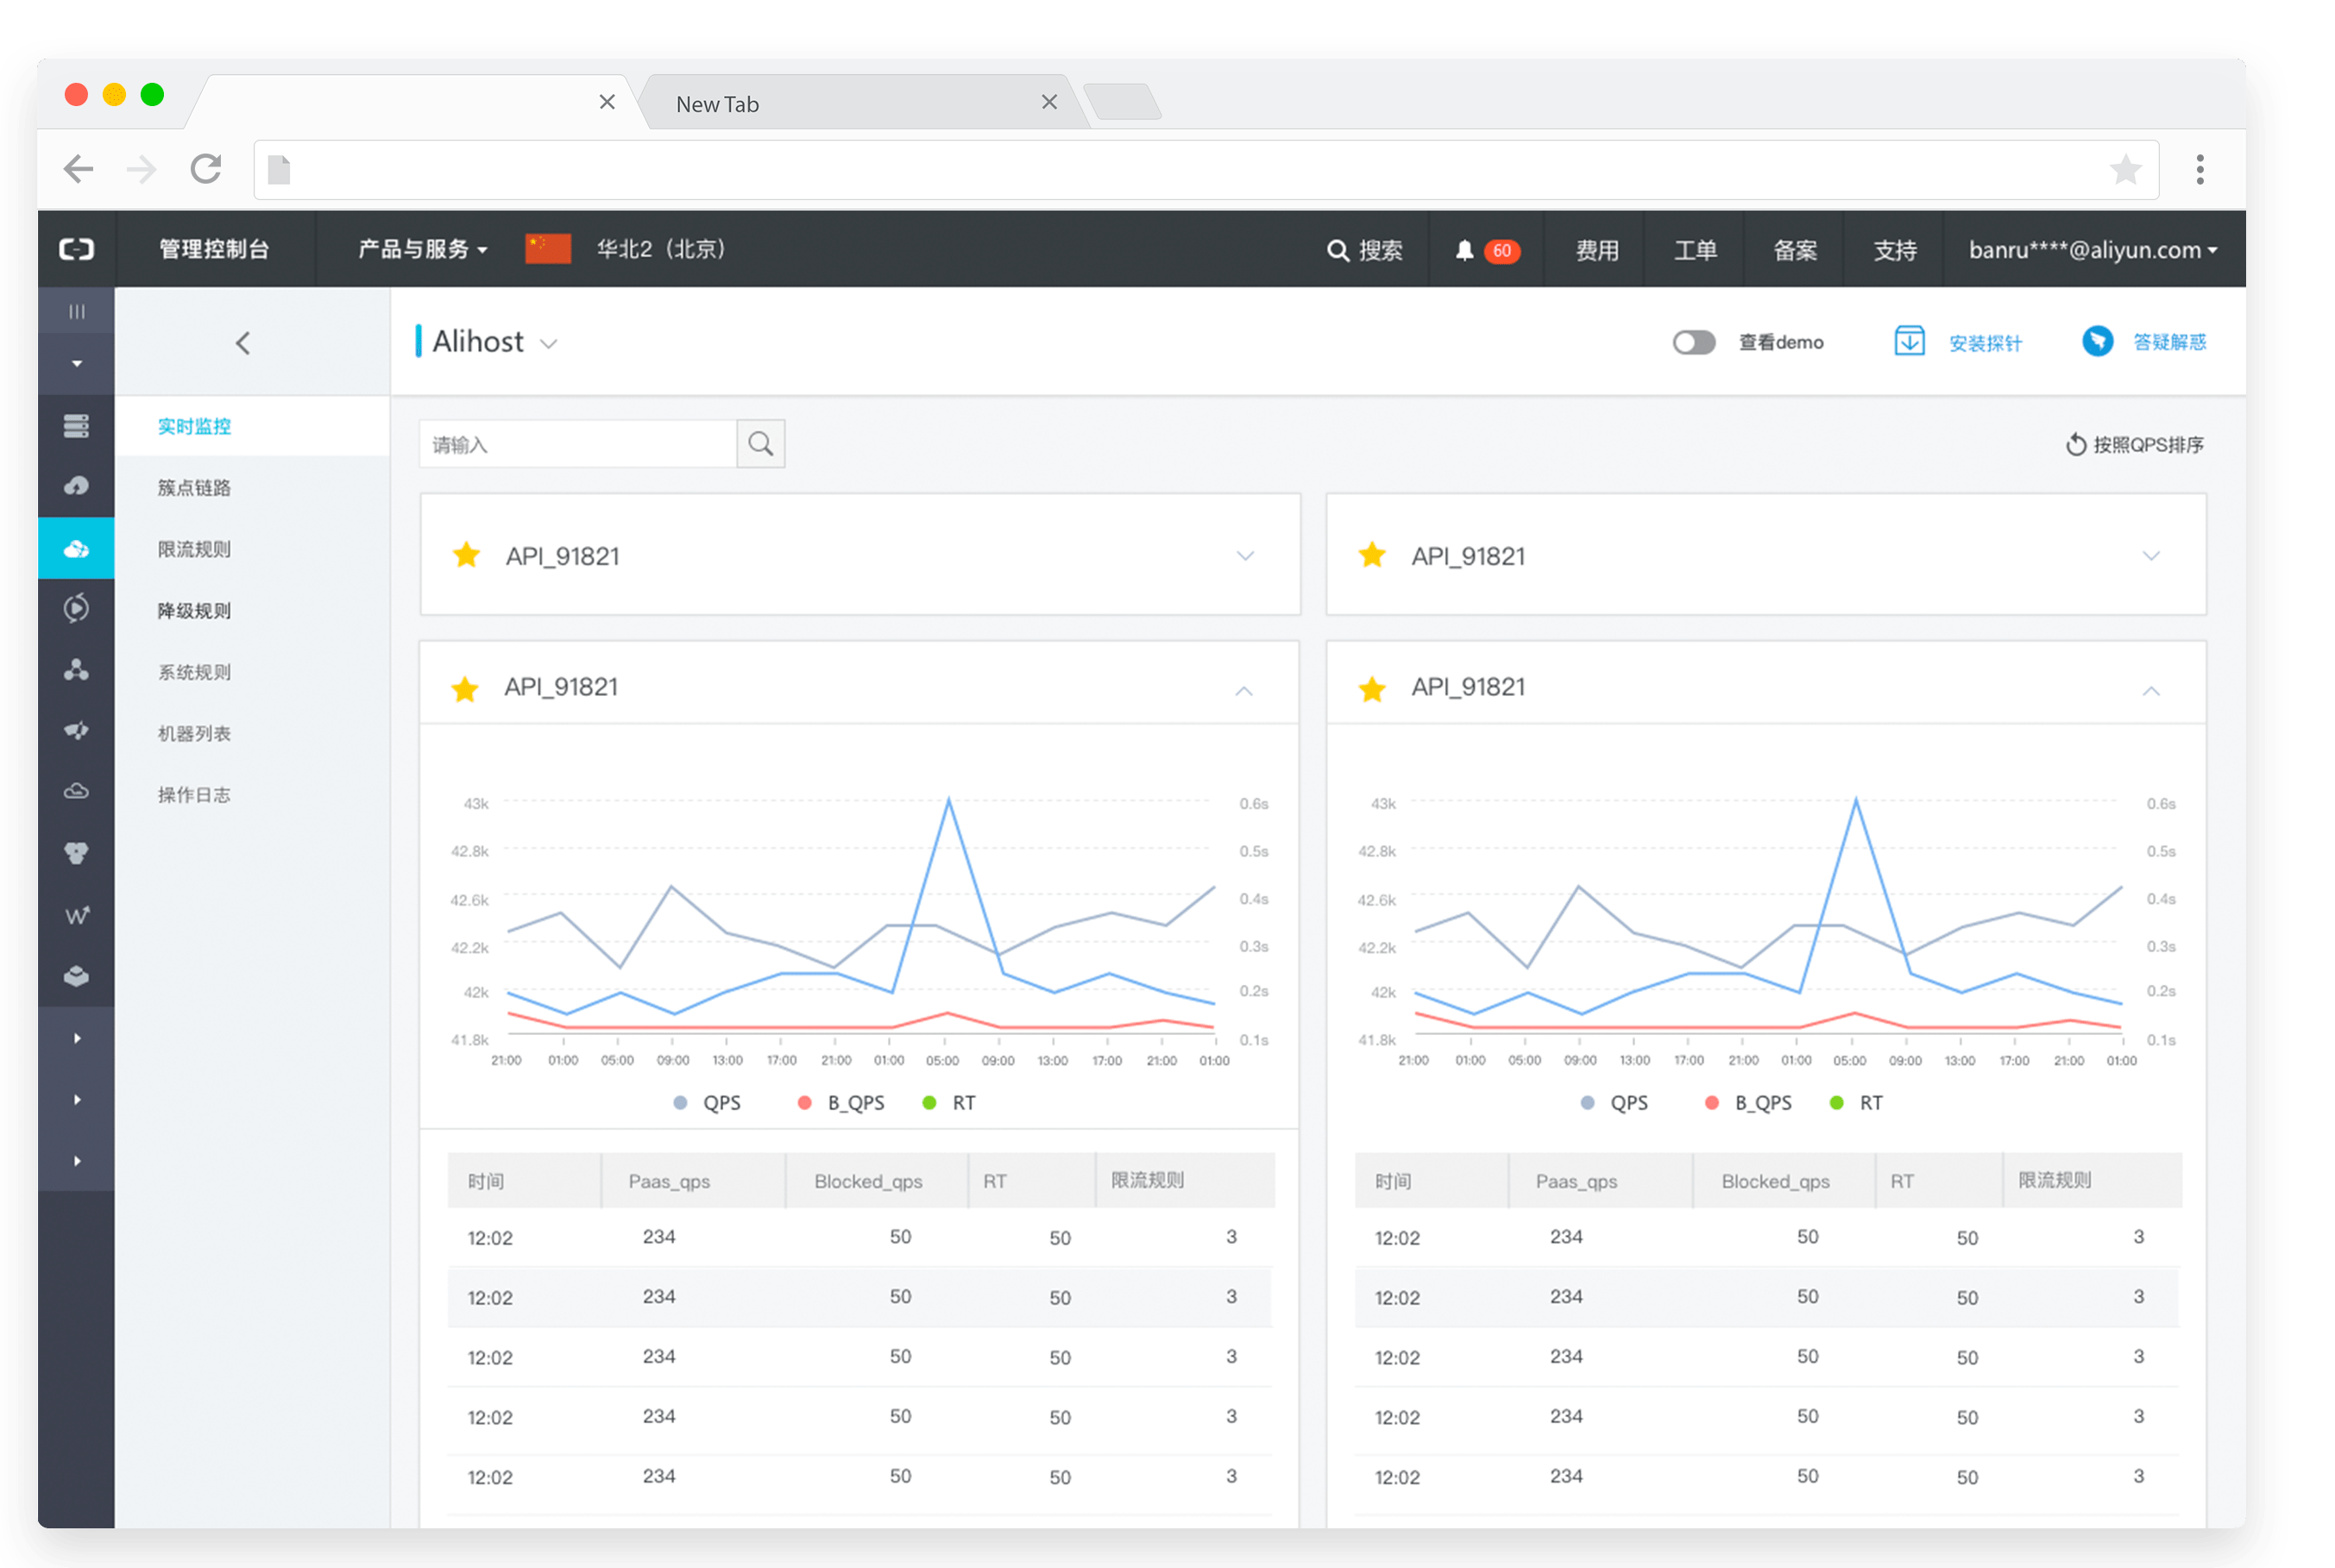Click the 按照QPS排序 refresh icon
This screenshot has height=1568, width=2335.
click(x=2076, y=445)
